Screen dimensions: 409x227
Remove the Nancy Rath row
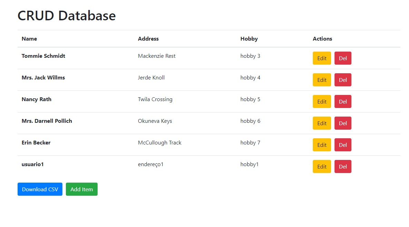point(342,101)
